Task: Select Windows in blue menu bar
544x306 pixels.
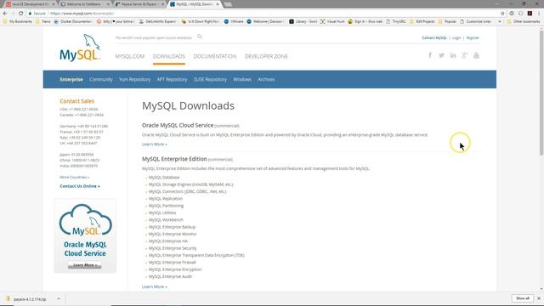Action: (241, 79)
